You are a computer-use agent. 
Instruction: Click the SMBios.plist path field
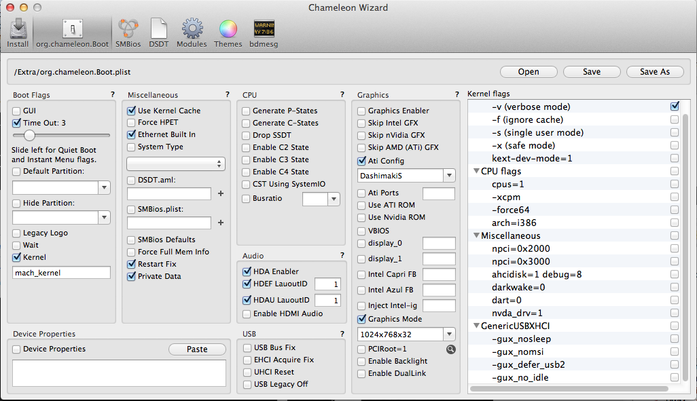169,223
